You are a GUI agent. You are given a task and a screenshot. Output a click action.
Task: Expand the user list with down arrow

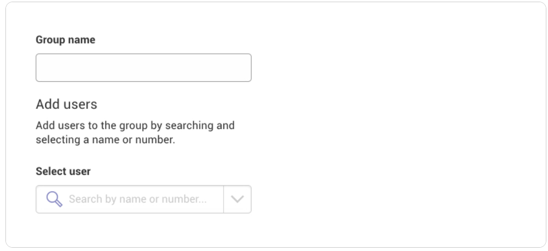238,199
